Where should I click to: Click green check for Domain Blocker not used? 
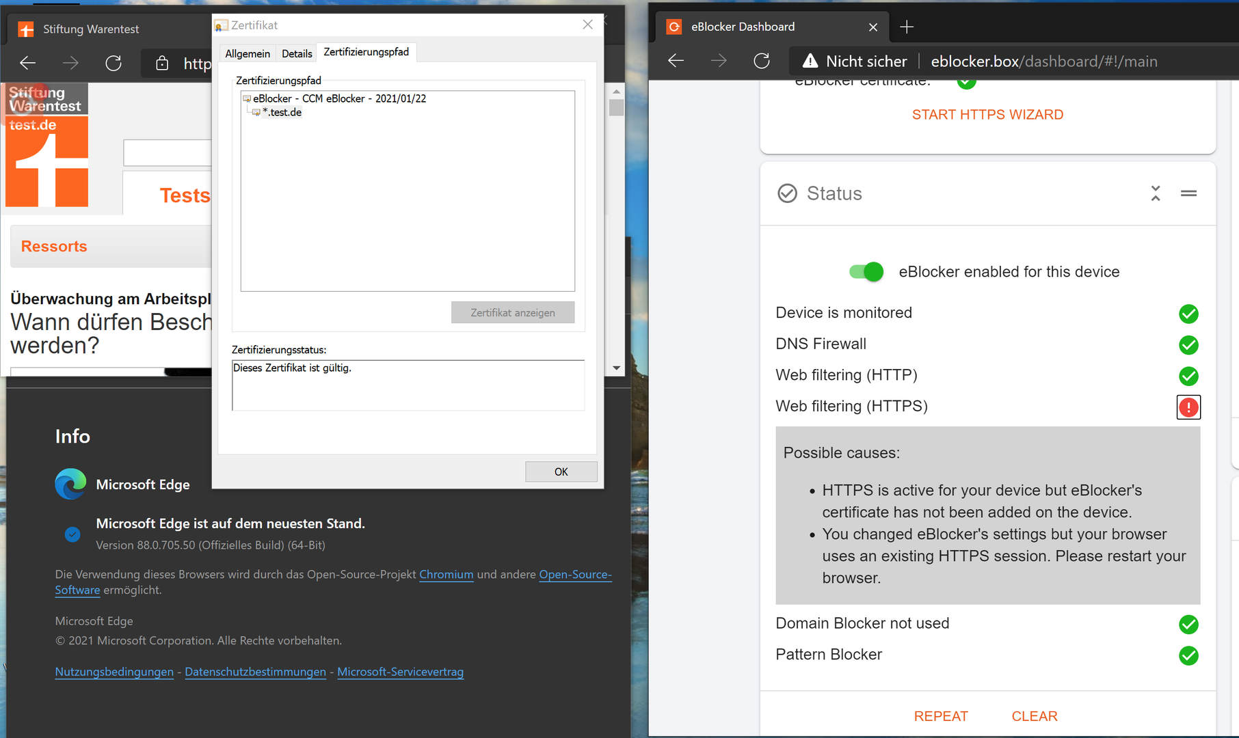tap(1188, 624)
